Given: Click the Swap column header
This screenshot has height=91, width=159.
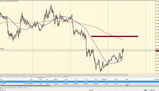Looking at the screenshot, I should coord(116,80).
